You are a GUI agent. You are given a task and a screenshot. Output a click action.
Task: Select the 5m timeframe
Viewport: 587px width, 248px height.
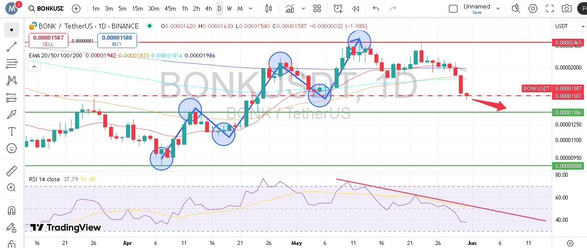[122, 8]
